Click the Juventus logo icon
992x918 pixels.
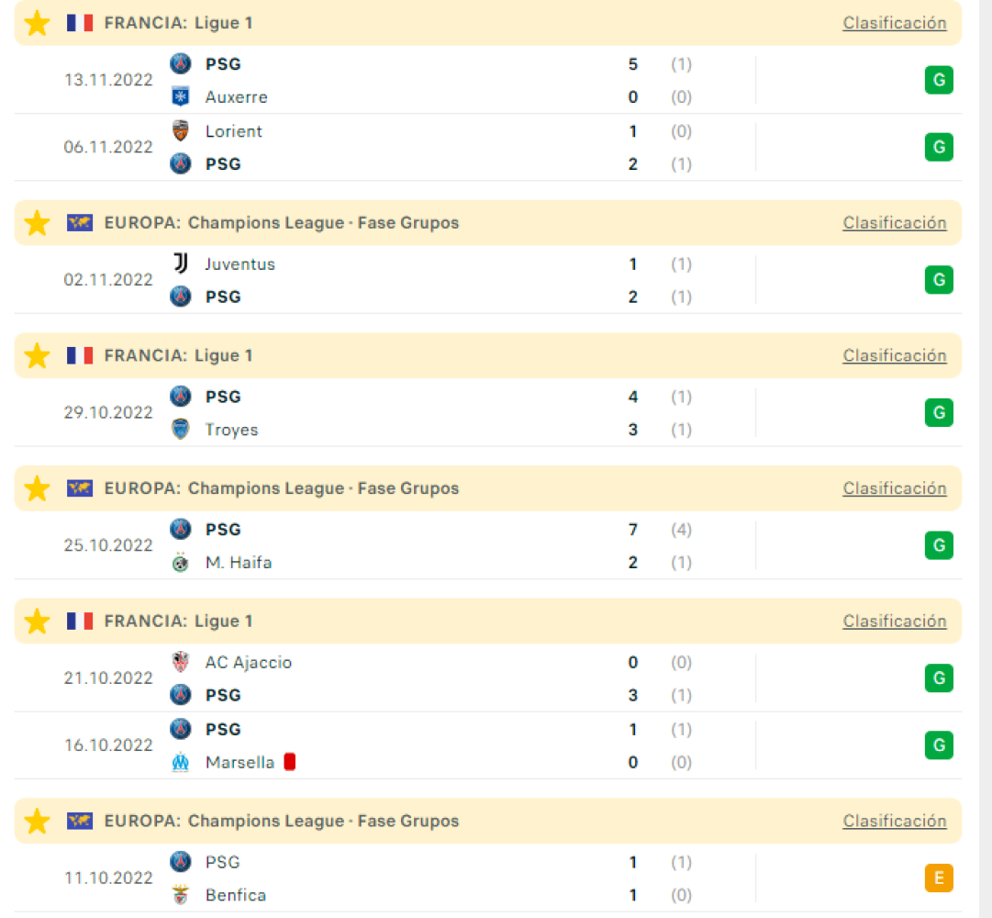(180, 263)
